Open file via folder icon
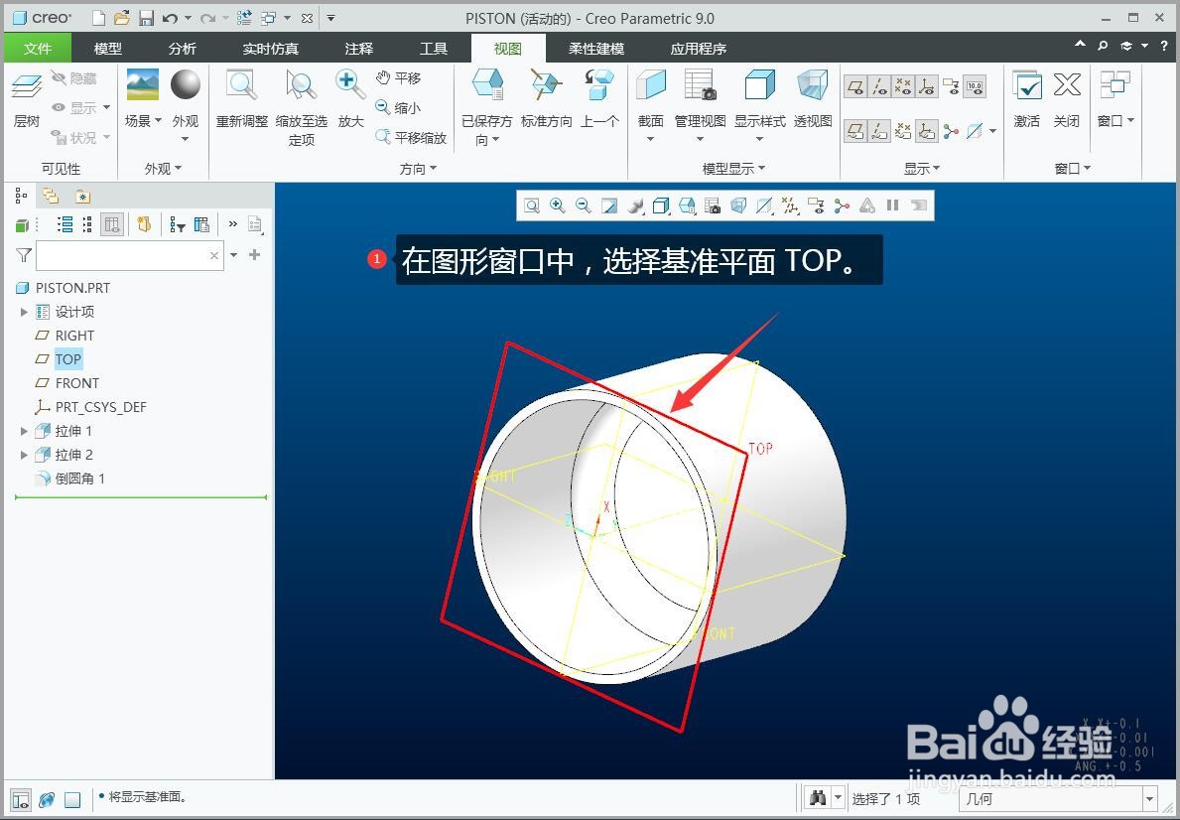The width and height of the screenshot is (1180, 820). click(122, 17)
